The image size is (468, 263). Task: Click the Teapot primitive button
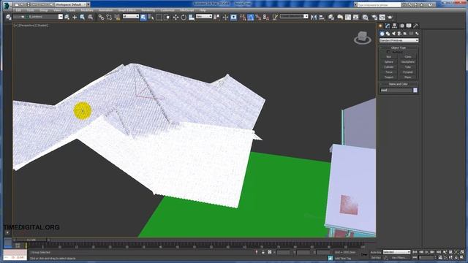point(388,77)
